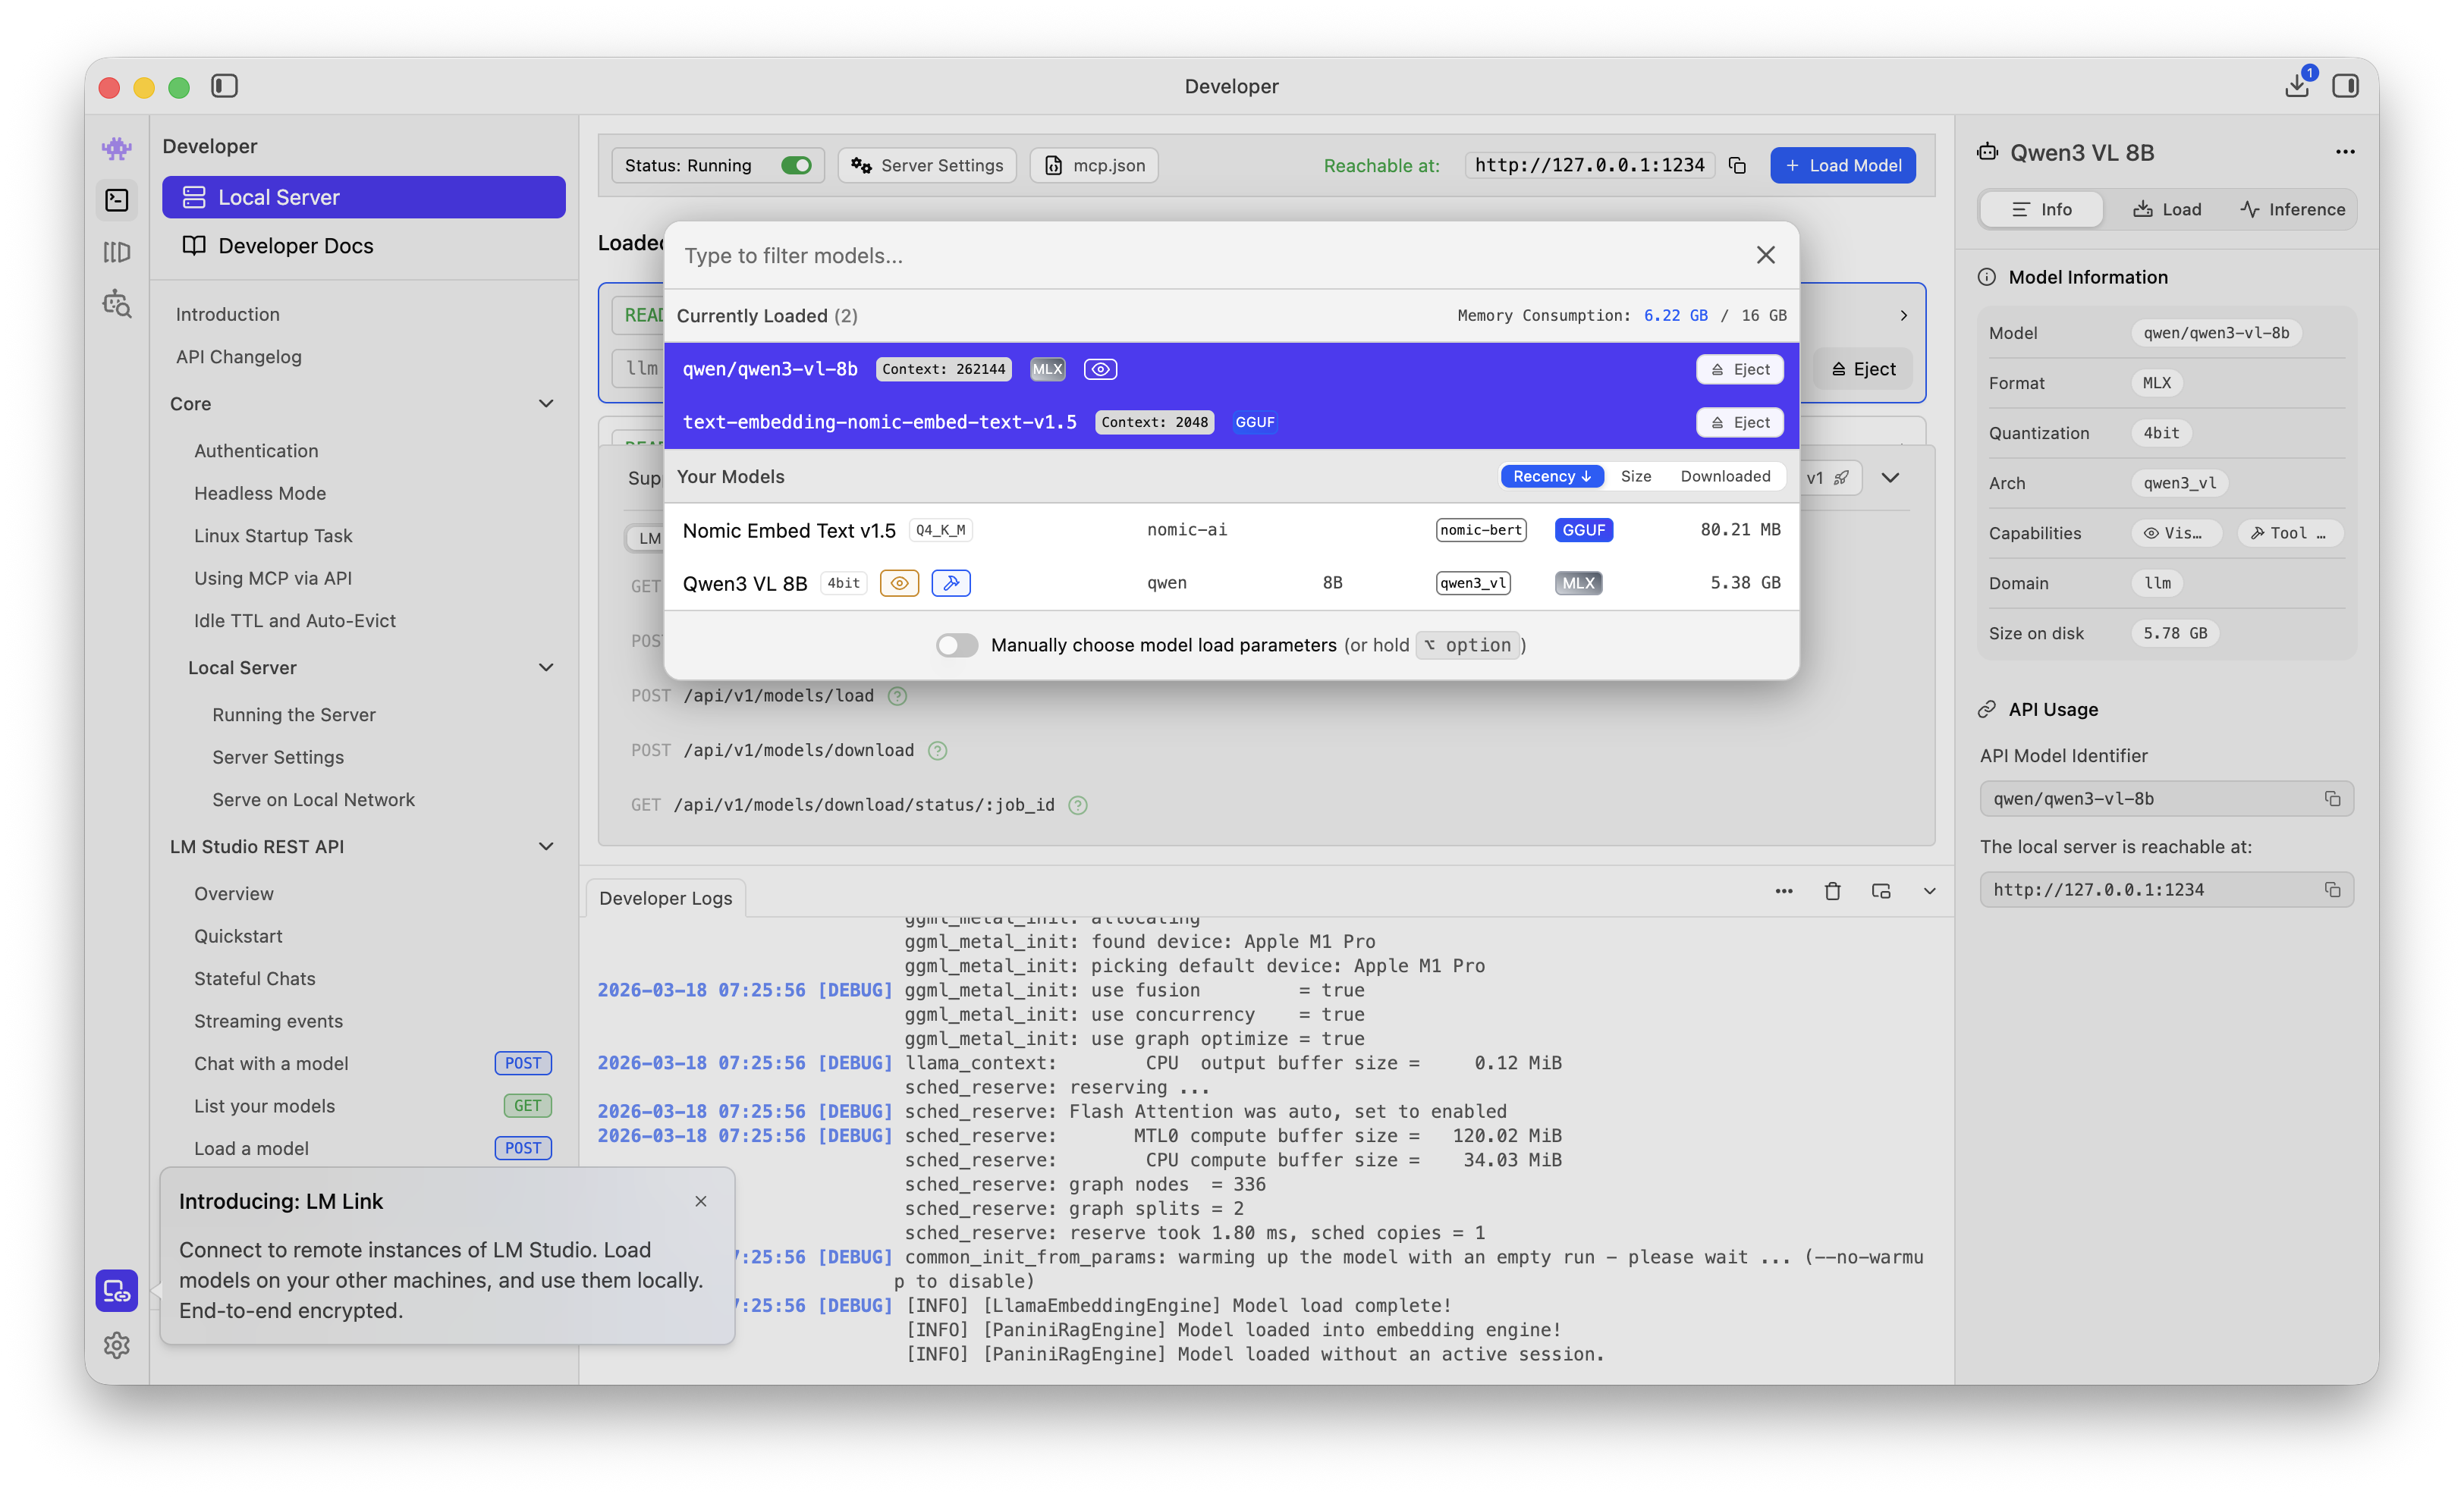This screenshot has height=1497, width=2464.
Task: Open the downloads icon in title bar
Action: 2297,86
